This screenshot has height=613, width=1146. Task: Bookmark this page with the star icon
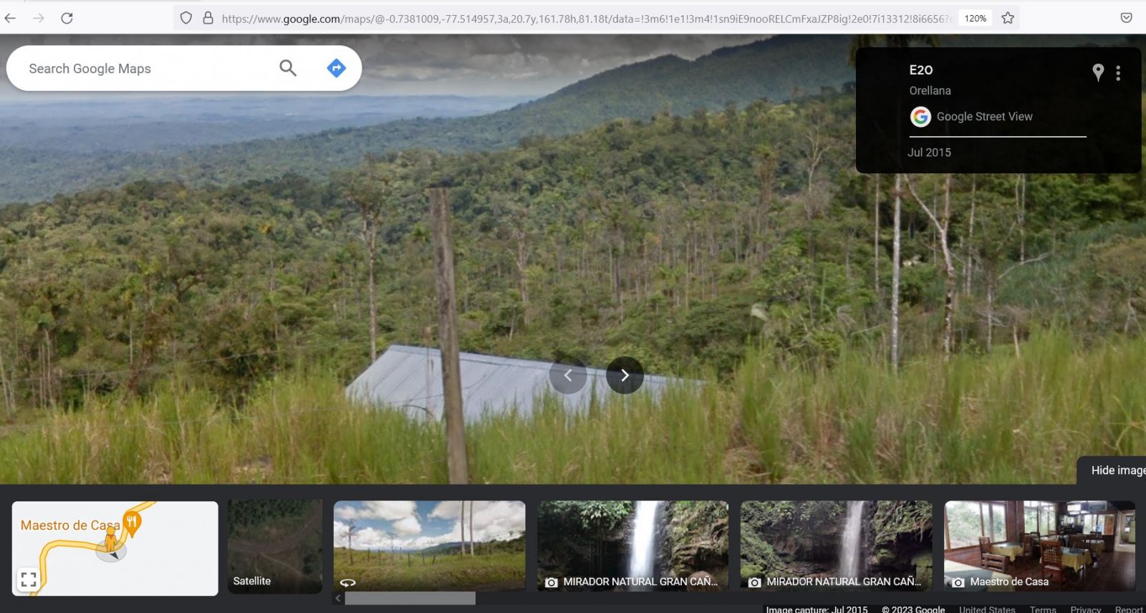tap(1008, 19)
